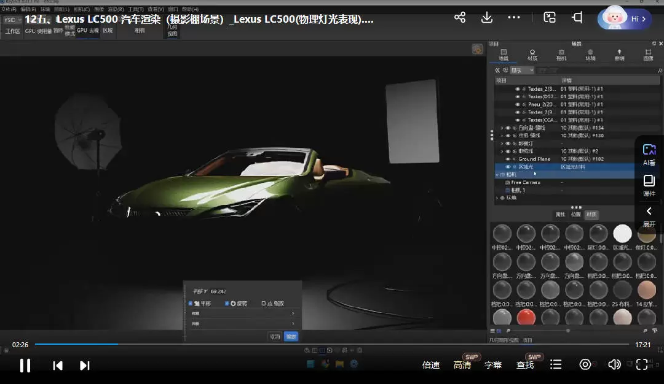Toggle the 平移 translate checkbox
Image resolution: width=664 pixels, height=384 pixels.
coord(191,303)
